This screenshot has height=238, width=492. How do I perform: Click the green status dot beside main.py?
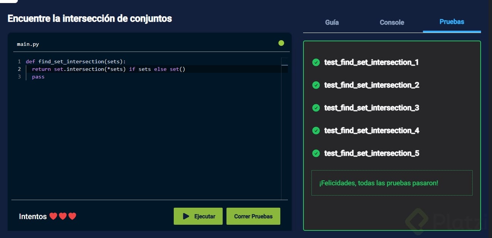[281, 43]
